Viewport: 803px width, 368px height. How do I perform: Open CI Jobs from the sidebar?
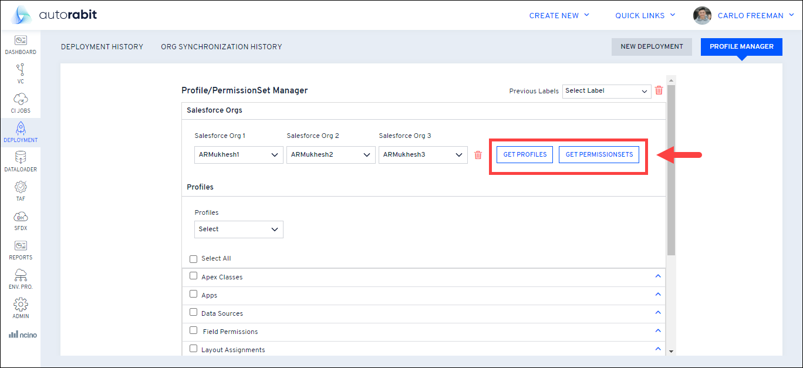pyautogui.click(x=21, y=99)
